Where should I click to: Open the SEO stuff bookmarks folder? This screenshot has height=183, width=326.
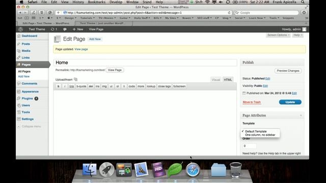(x=204, y=18)
